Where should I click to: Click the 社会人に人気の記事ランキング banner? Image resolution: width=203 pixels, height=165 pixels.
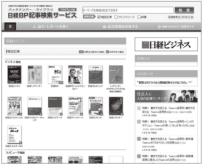point(166,96)
